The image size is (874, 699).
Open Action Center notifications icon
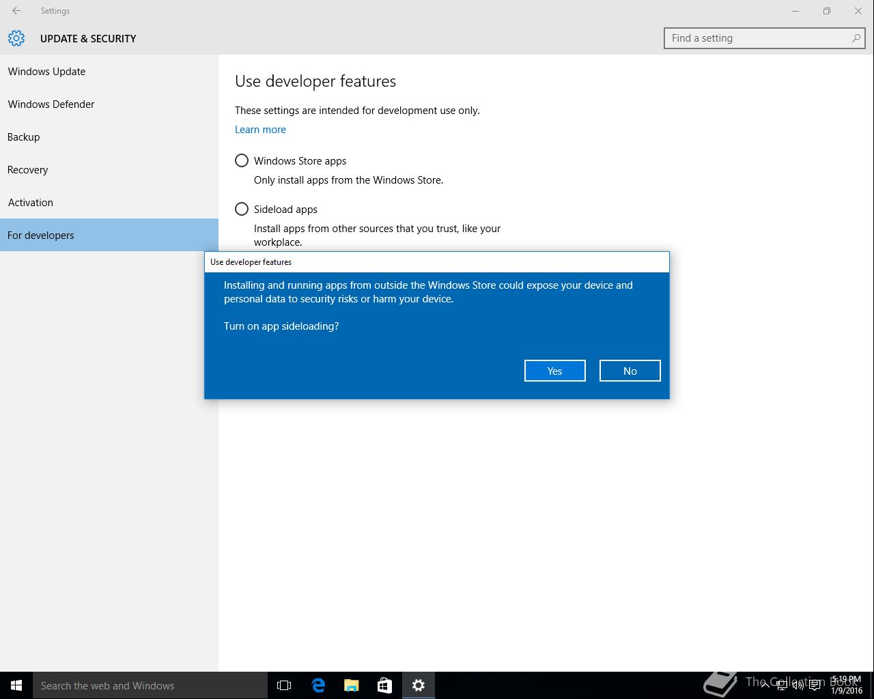pyautogui.click(x=815, y=685)
